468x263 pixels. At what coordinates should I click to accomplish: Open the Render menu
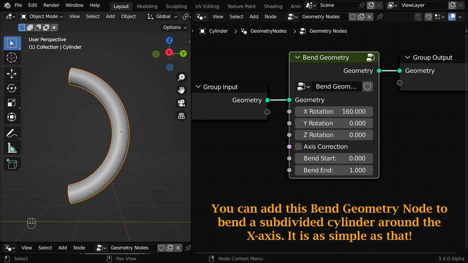click(x=51, y=5)
